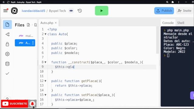
Task: Click the red notification bell icon
Action: pos(32,104)
